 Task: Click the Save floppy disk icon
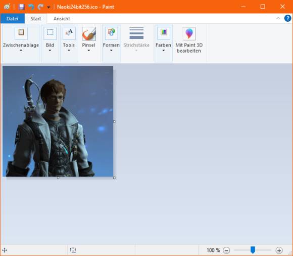[22, 7]
